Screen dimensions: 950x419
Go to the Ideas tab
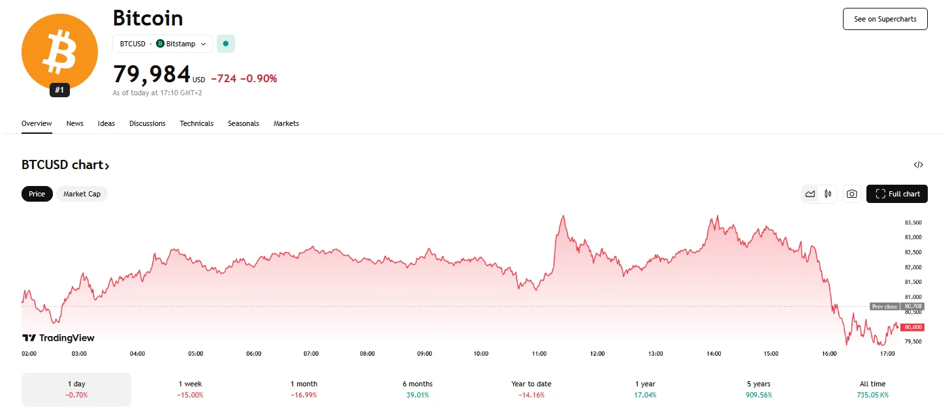pyautogui.click(x=106, y=123)
